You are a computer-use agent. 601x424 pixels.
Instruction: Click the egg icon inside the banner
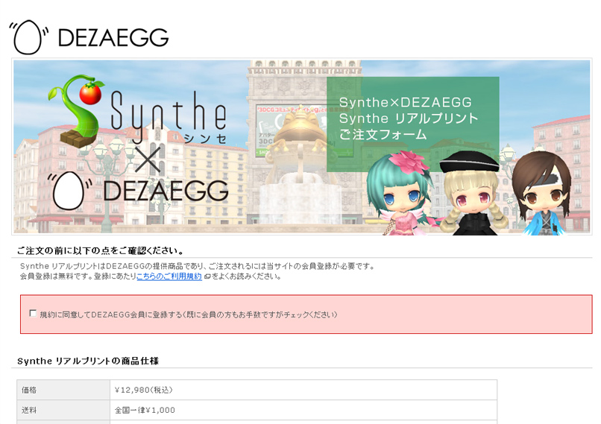click(69, 190)
